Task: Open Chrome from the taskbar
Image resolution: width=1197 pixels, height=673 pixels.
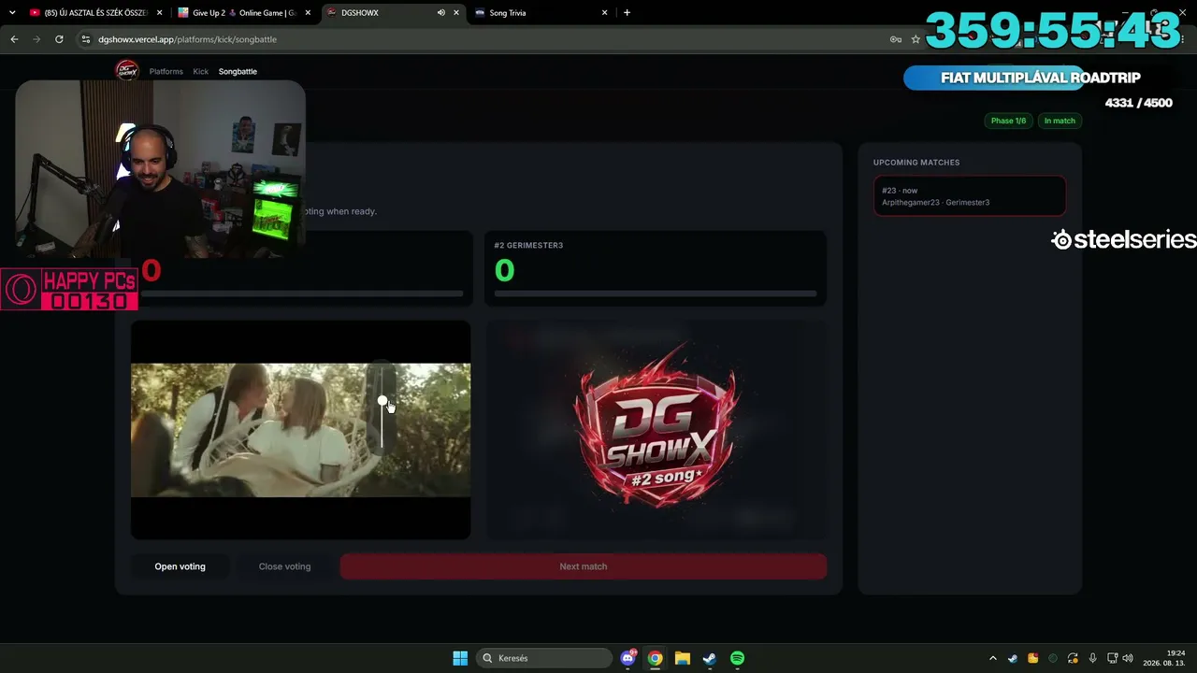Action: coord(656,658)
